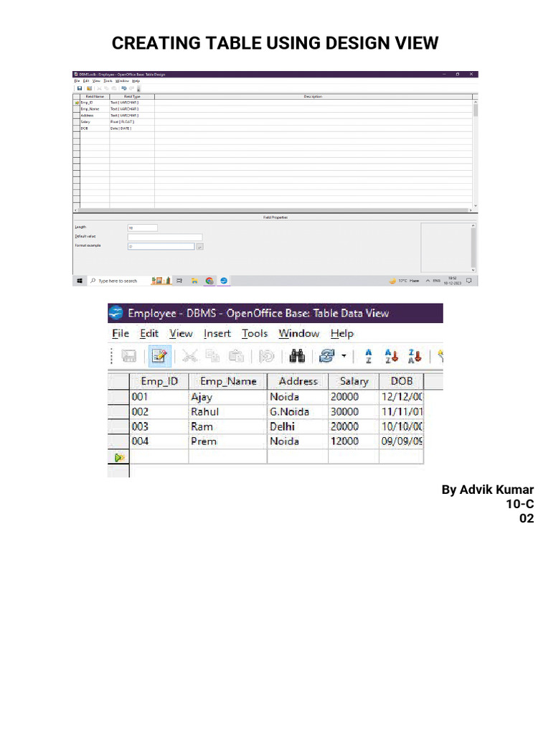This screenshot has width=551, height=735.
Task: Open the Tools menu in Table Data View
Action: point(255,333)
